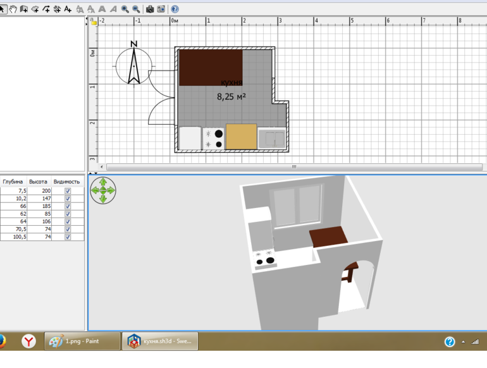Choose the Create rooms tool

[35, 9]
